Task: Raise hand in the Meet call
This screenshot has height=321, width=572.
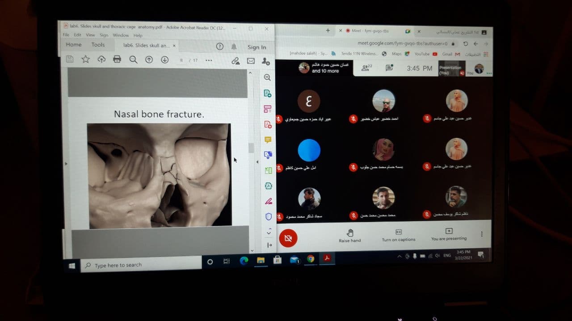Action: click(x=350, y=235)
